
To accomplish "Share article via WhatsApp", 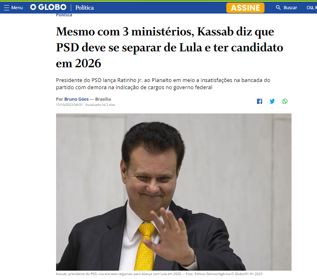I will (x=285, y=101).
